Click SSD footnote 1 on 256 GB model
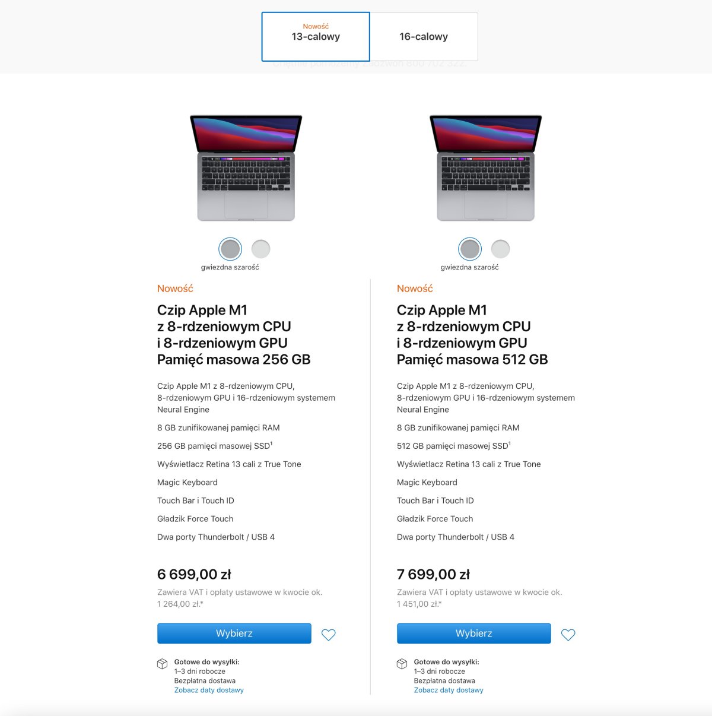712x716 pixels. [x=271, y=443]
